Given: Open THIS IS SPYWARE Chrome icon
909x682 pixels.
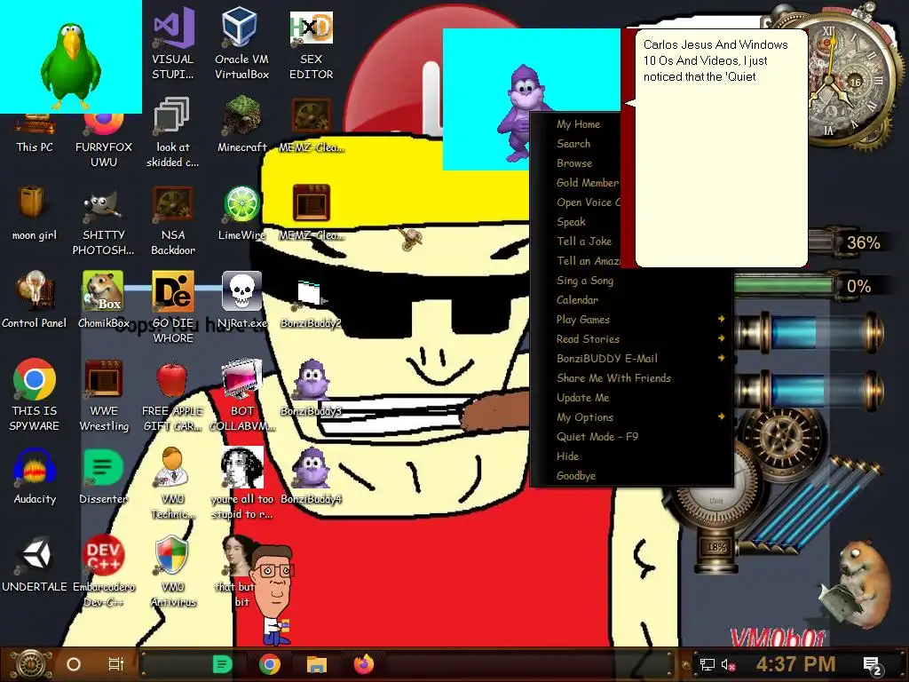Looking at the screenshot, I should pyautogui.click(x=35, y=394).
